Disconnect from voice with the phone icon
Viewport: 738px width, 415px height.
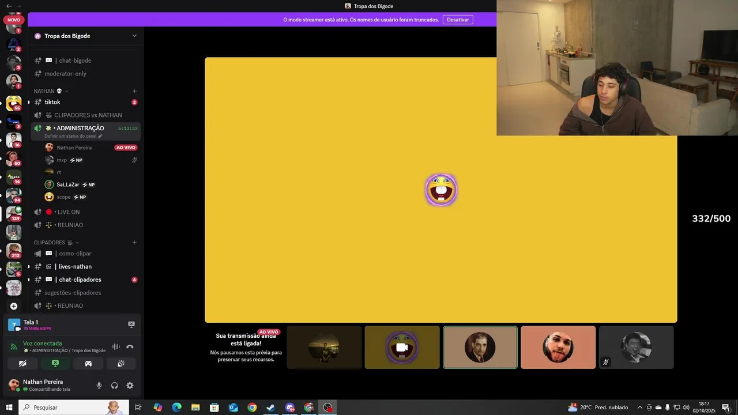pyautogui.click(x=130, y=347)
